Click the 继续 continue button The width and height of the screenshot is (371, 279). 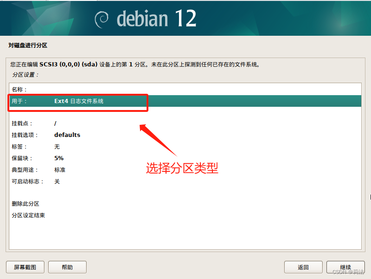345,267
